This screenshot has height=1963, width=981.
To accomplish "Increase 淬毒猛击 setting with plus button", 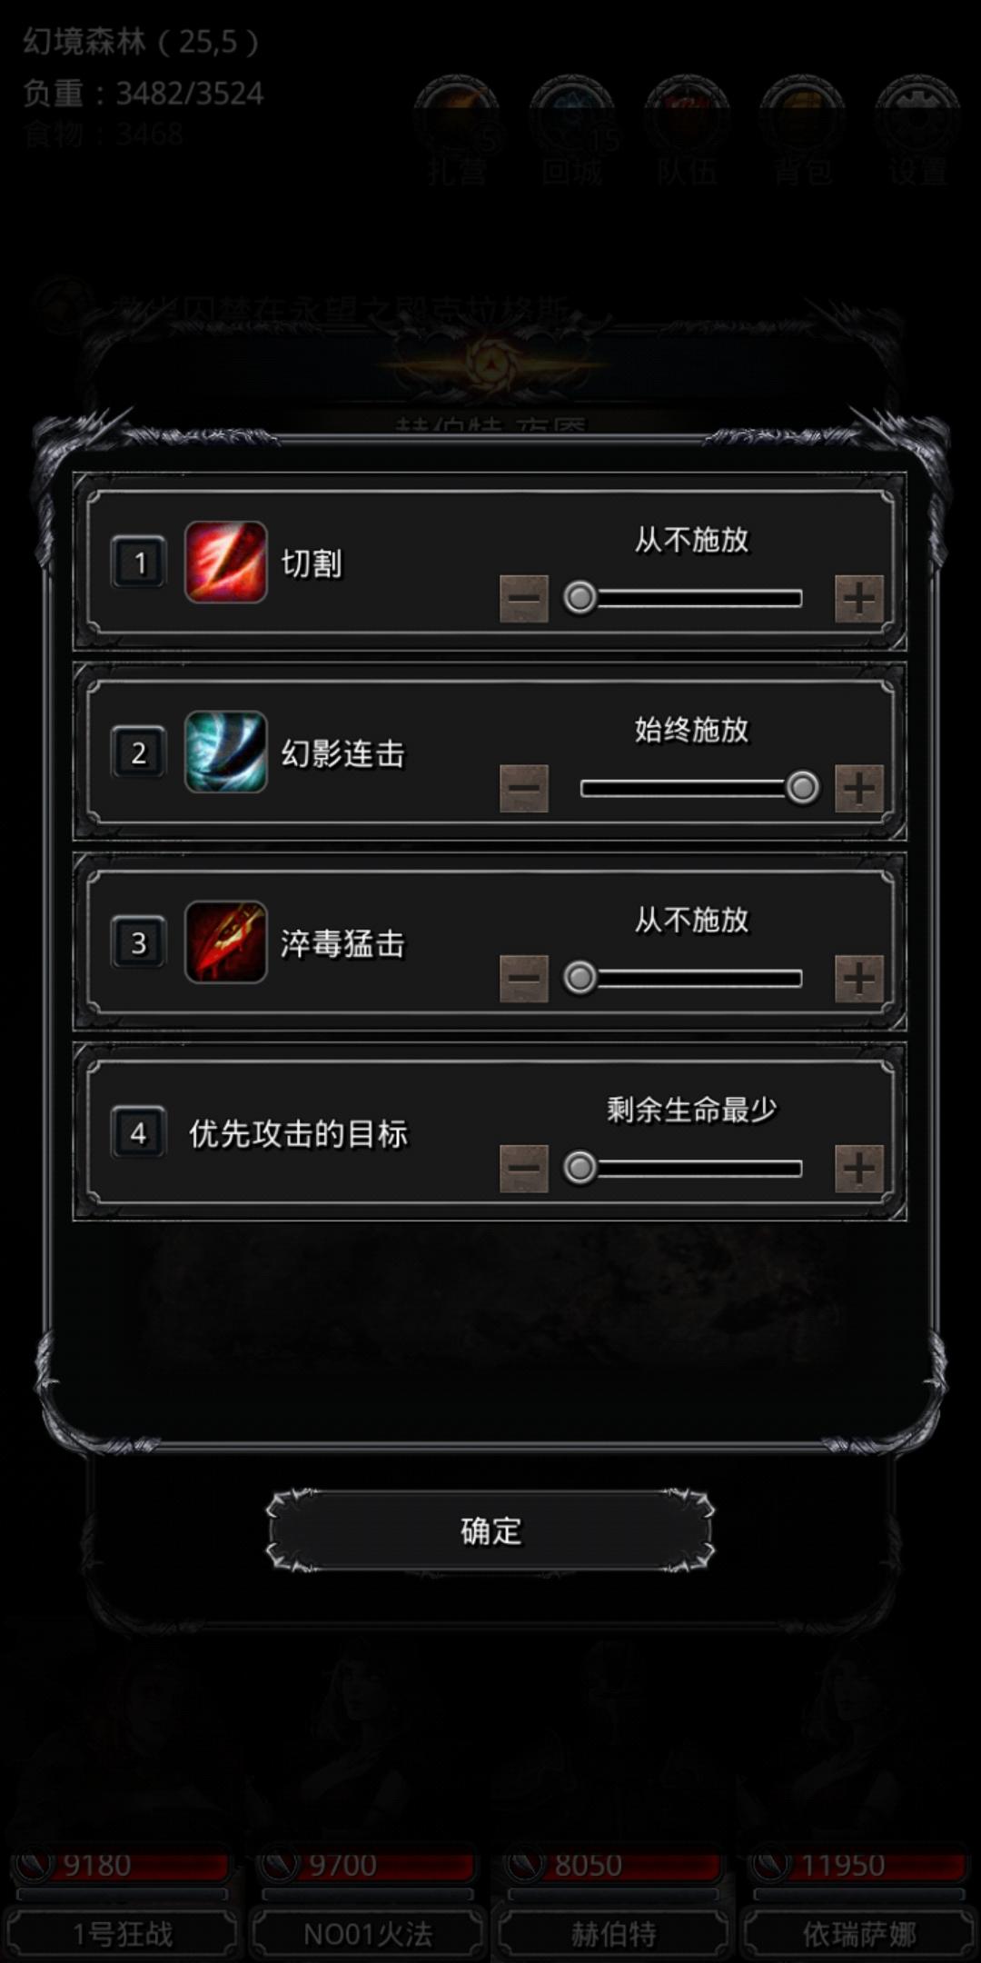I will pos(858,979).
